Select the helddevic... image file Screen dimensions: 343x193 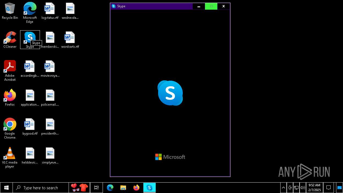tap(30, 156)
